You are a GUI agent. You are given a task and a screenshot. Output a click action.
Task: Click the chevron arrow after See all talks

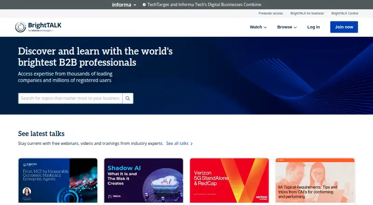[x=191, y=143]
